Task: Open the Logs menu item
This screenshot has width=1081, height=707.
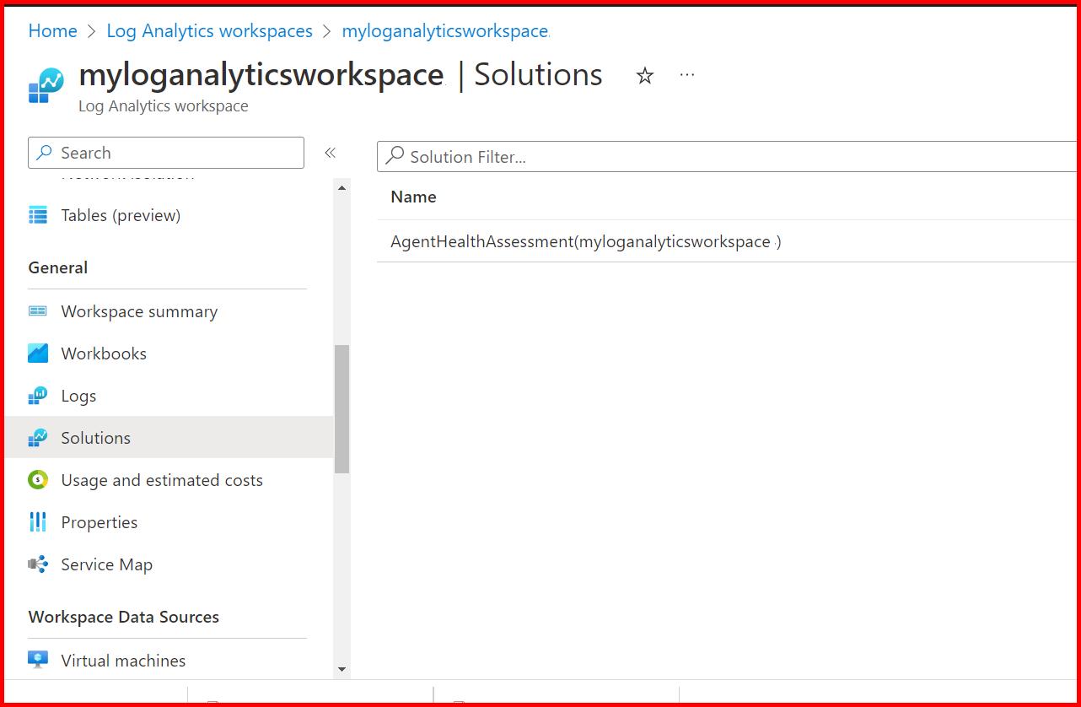Action: [x=78, y=396]
